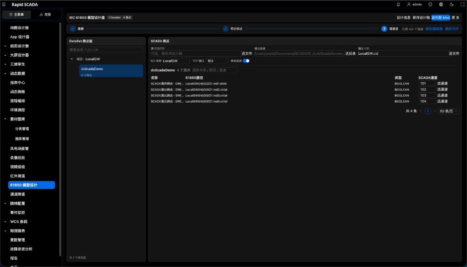Click the refresh icon in the top bar

click(431, 5)
